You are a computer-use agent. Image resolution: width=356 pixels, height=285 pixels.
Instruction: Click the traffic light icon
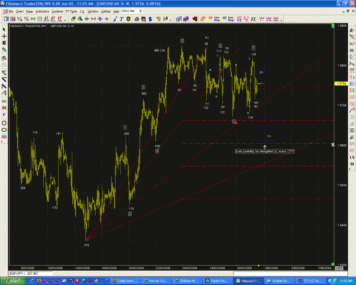tap(129, 19)
